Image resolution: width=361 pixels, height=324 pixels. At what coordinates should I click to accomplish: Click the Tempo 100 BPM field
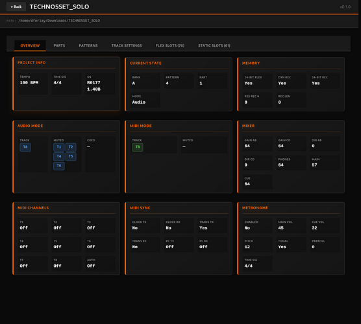33,84
